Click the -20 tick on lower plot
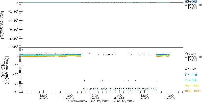The width and height of the screenshot is (202, 103). click(x=15, y=74)
